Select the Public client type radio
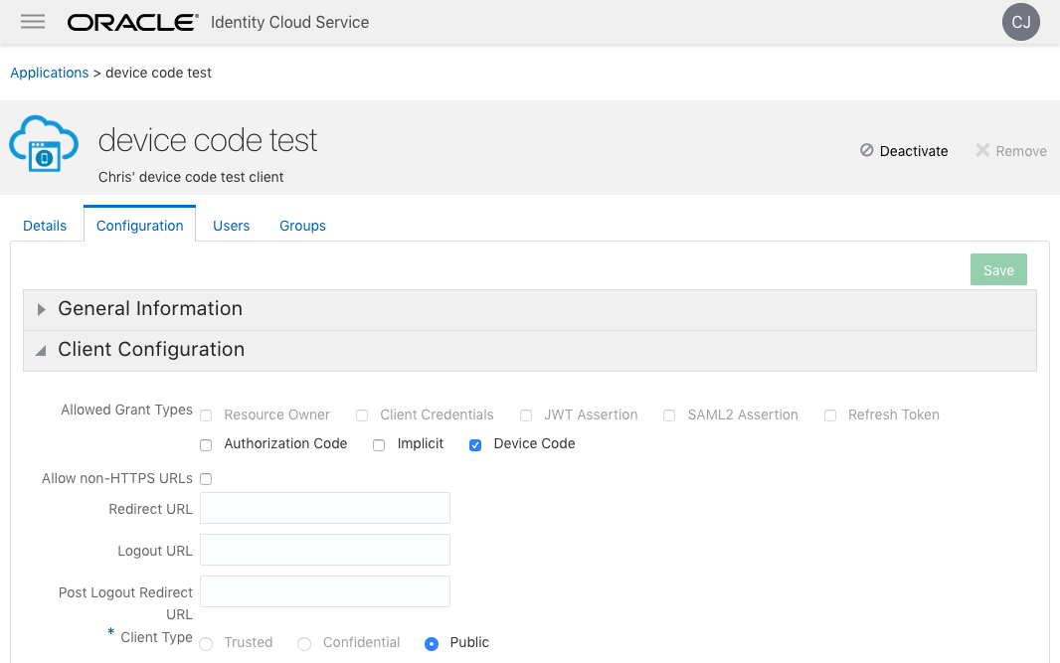 pyautogui.click(x=432, y=643)
